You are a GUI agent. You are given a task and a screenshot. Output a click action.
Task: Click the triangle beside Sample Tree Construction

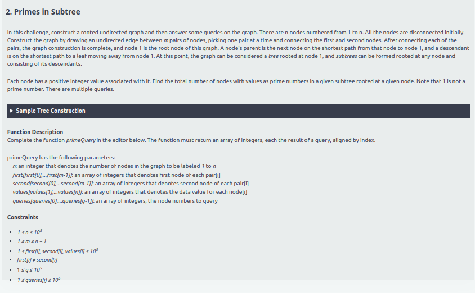tap(12, 111)
